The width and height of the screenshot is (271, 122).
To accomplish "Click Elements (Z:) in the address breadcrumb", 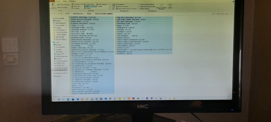I will 78,14.
